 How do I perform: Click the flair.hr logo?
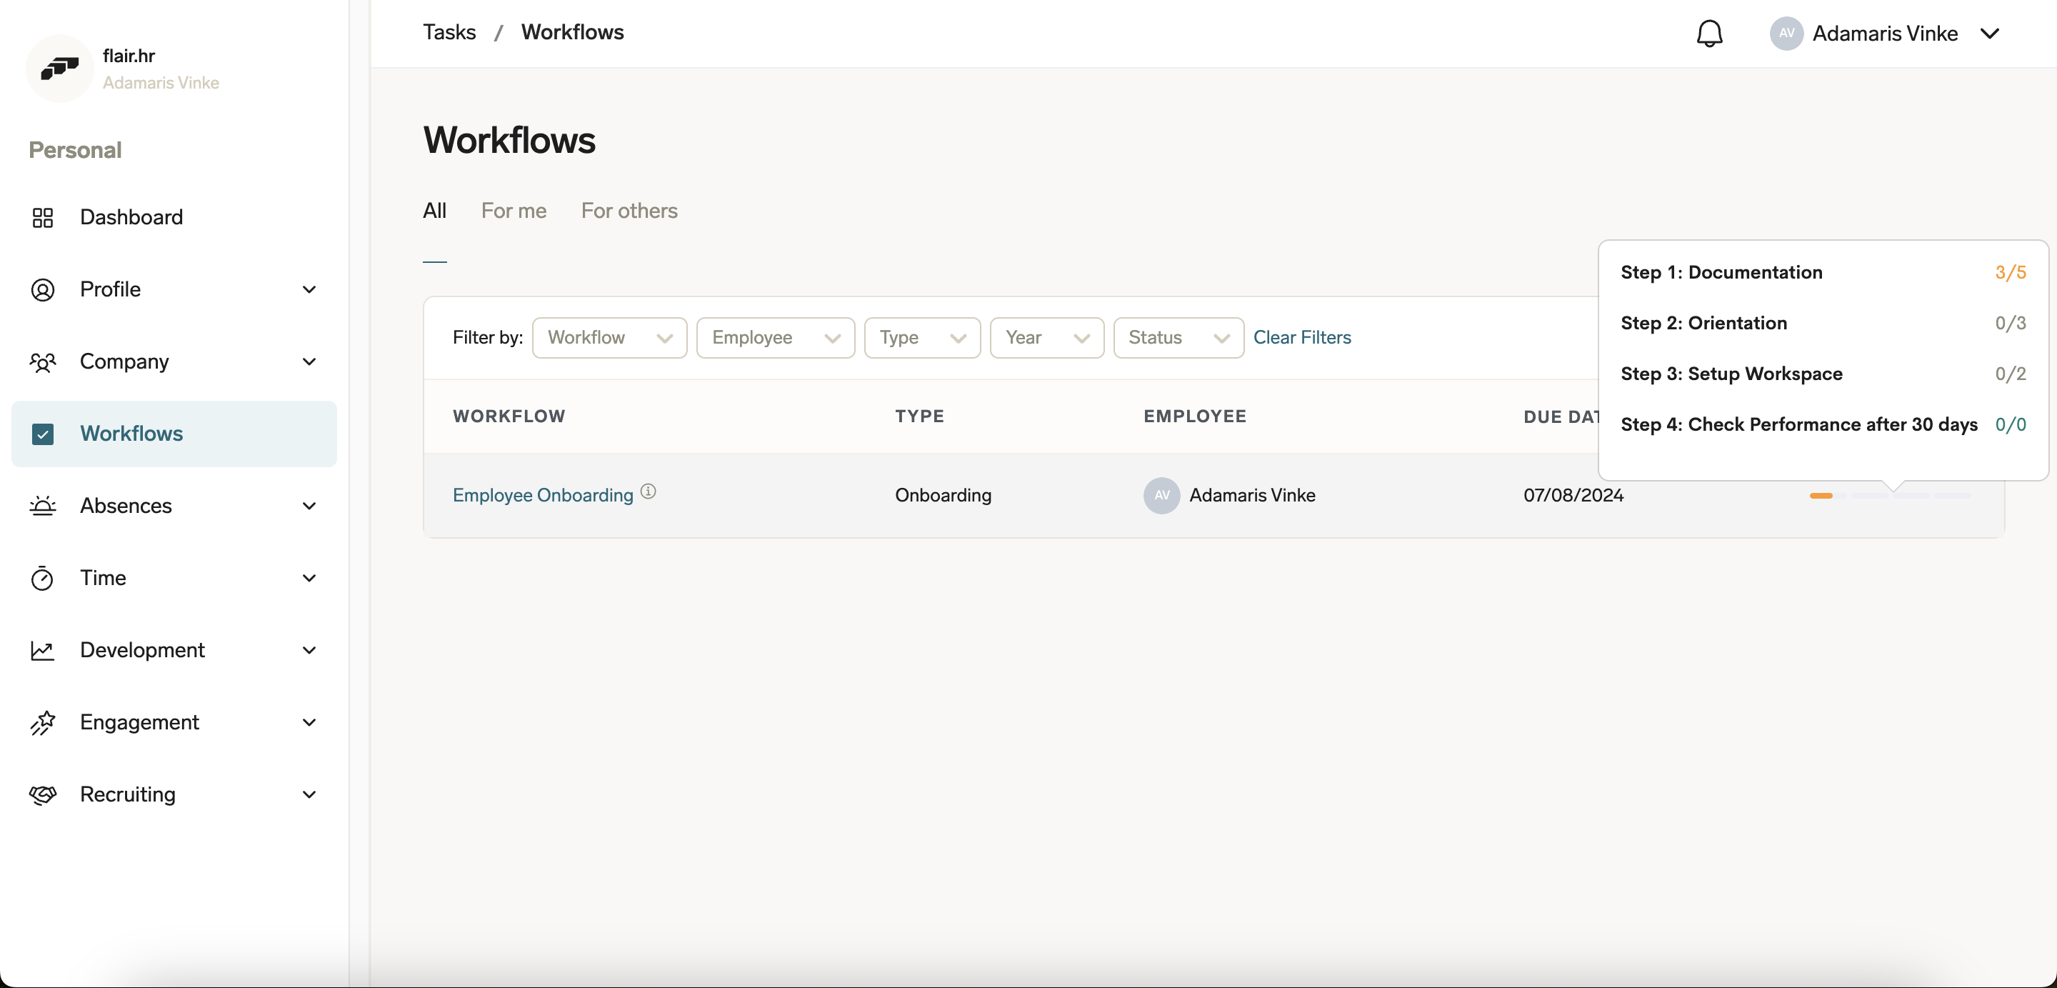(60, 68)
